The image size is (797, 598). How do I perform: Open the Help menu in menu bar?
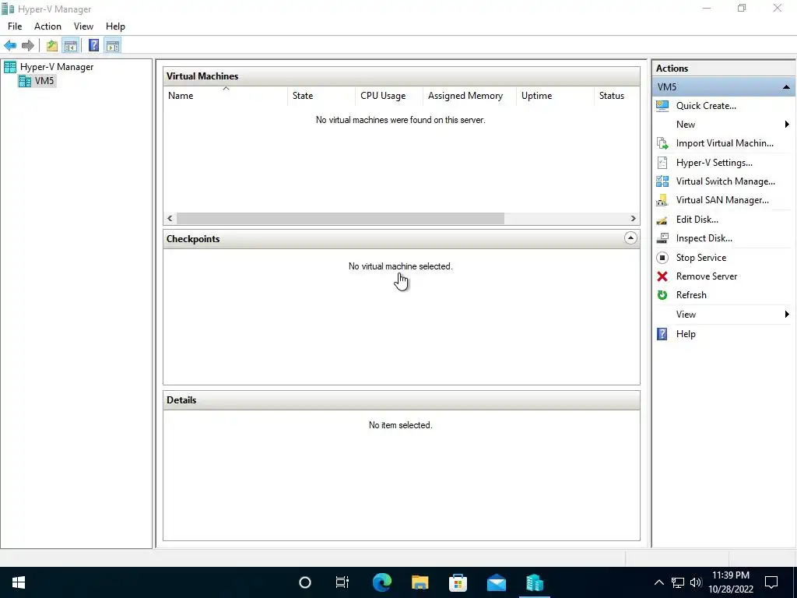pyautogui.click(x=115, y=26)
